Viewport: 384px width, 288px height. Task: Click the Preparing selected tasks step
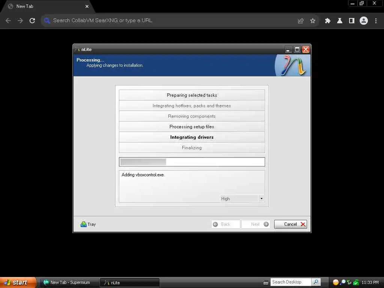coord(192,95)
